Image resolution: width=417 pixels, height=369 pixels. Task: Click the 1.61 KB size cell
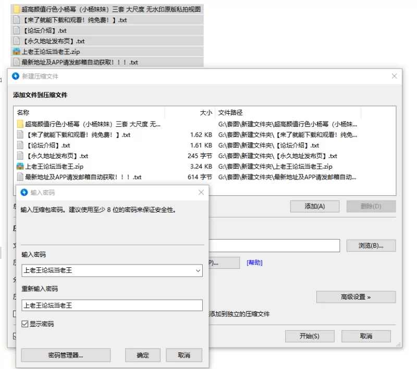tap(201, 146)
